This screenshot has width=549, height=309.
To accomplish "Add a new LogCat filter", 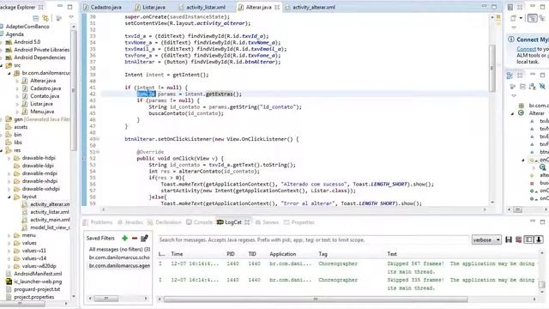I will coord(124,239).
